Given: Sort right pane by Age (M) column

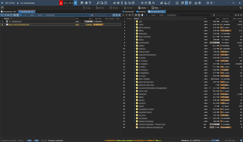Looking at the screenshot, I should pyautogui.click(x=226, y=18).
